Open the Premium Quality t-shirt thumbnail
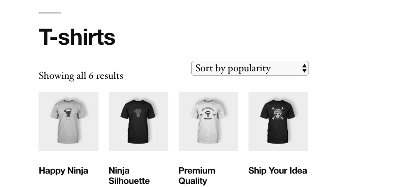Viewport: 394px width, 187px height. (208, 121)
